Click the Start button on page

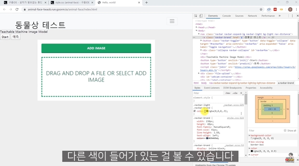pyautogui.click(x=5, y=37)
